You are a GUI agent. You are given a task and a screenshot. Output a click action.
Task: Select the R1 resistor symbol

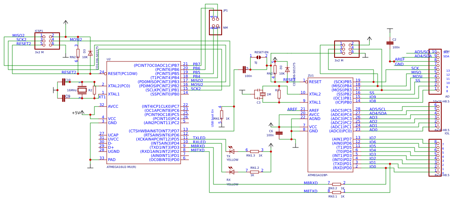279,94
